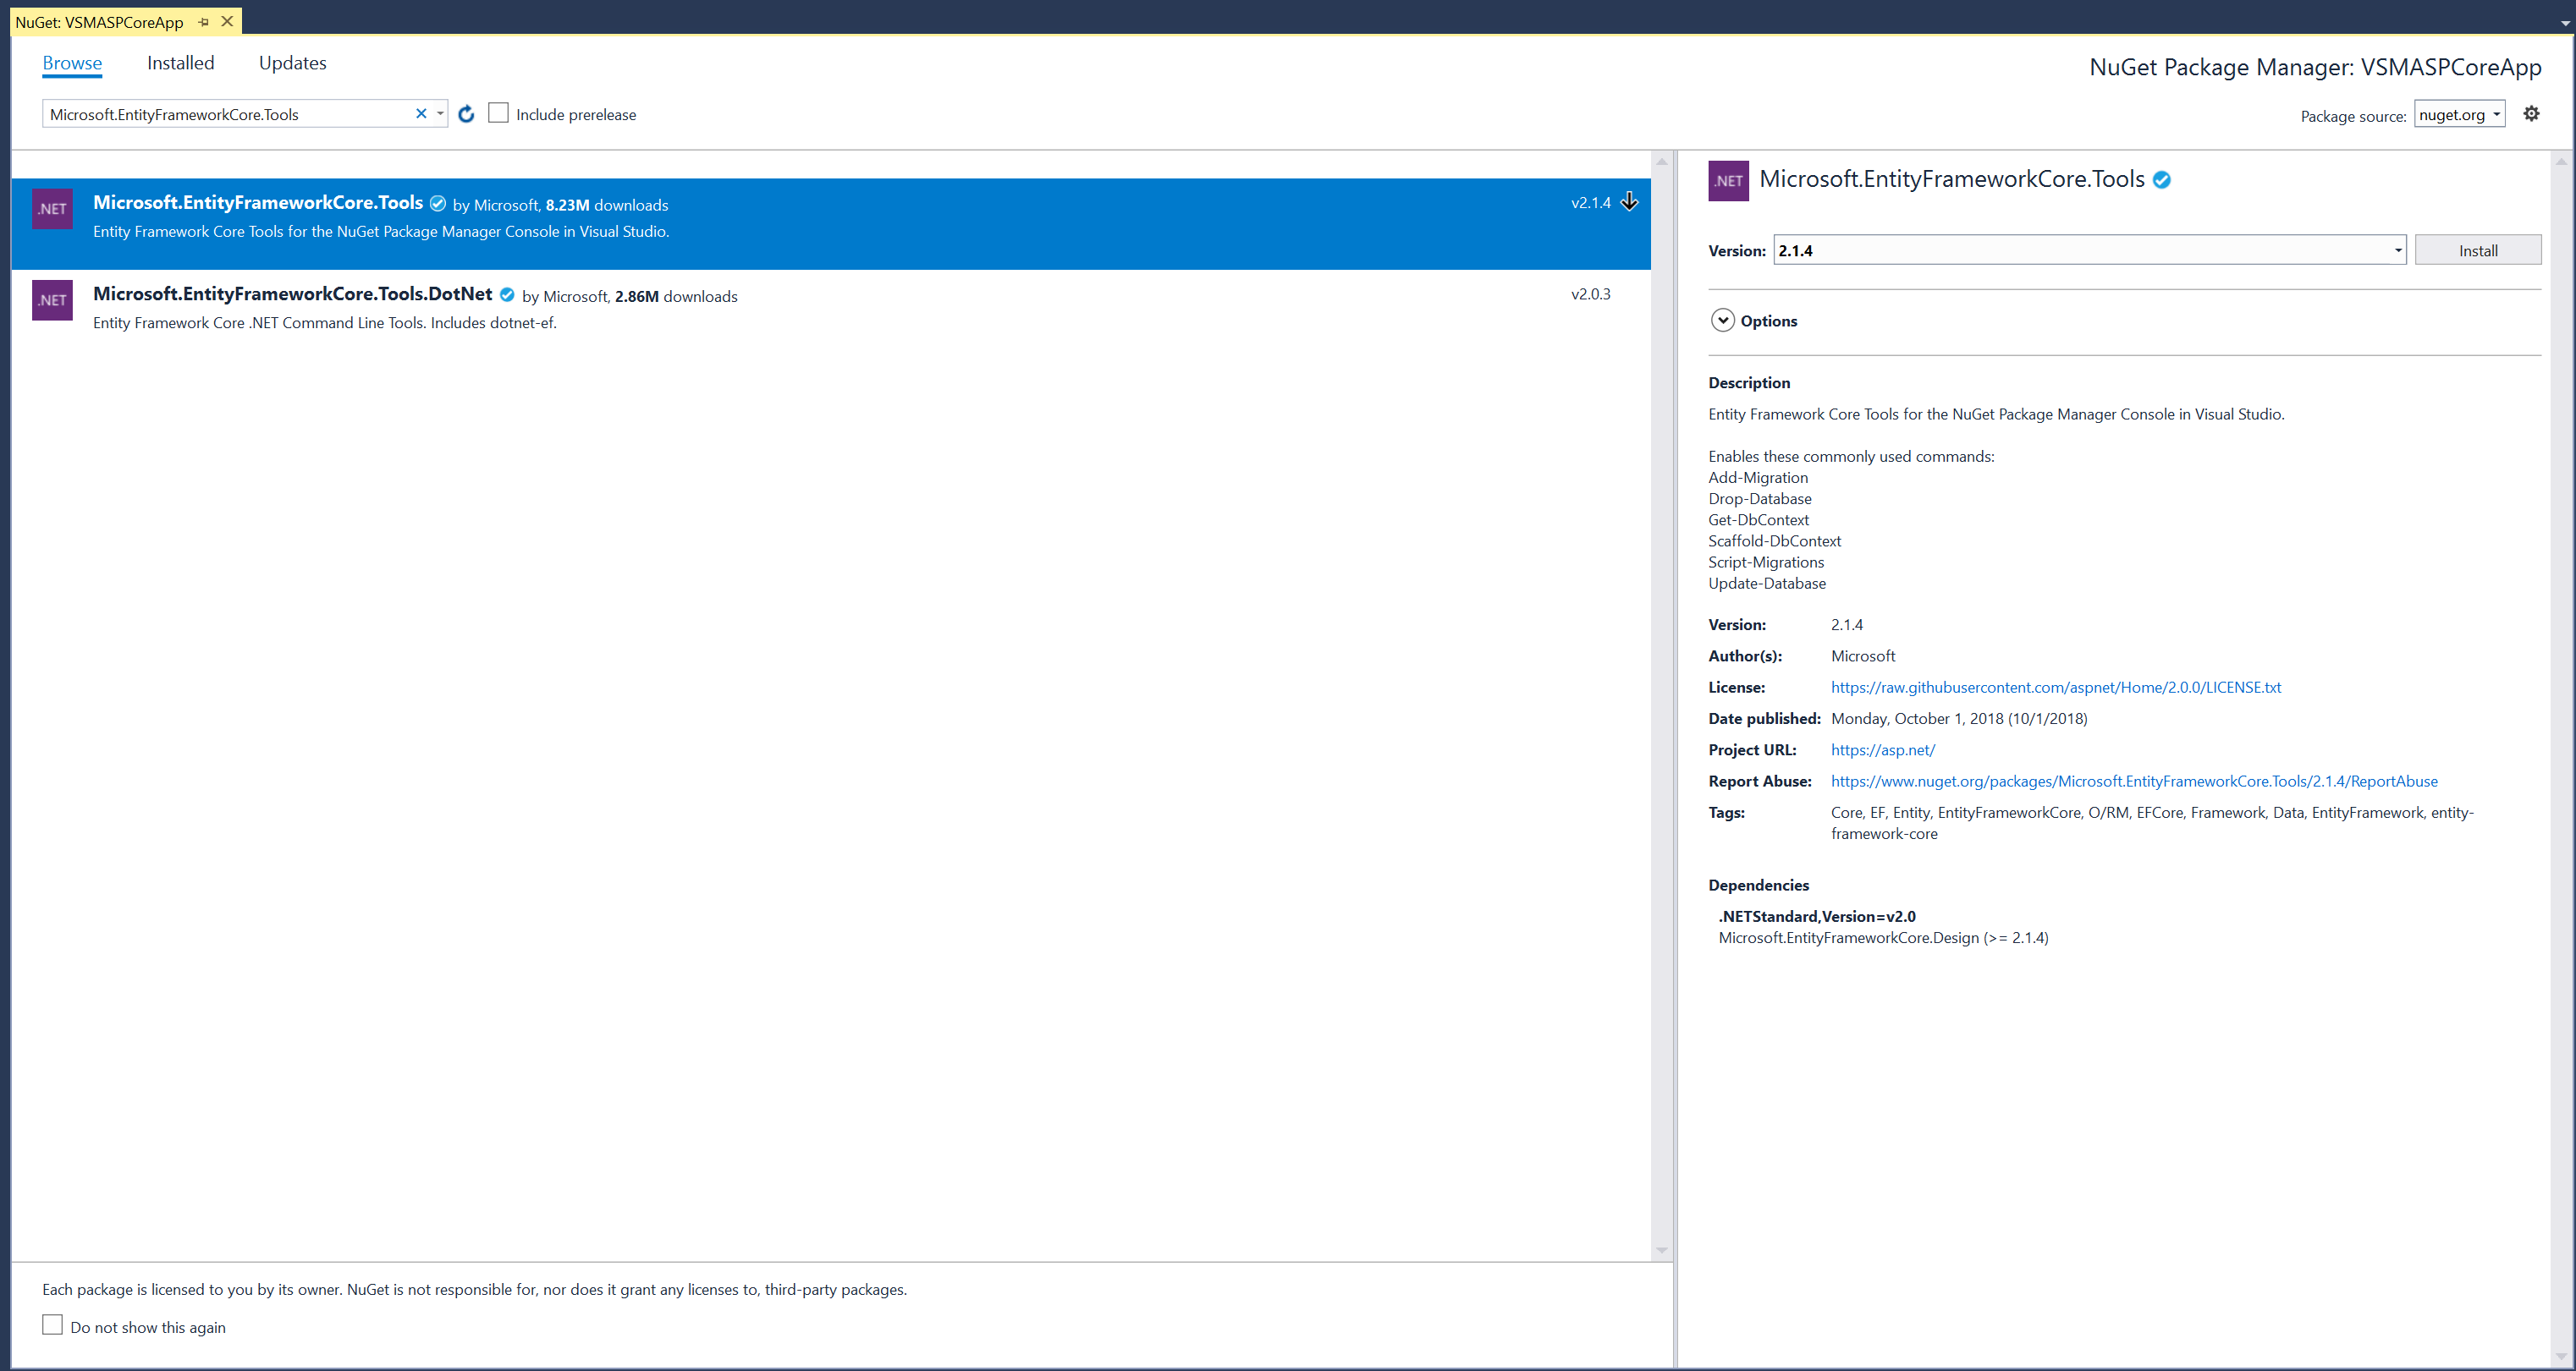2576x1371 pixels.
Task: Open the Version 2.1.4 dropdown
Action: click(x=2397, y=251)
